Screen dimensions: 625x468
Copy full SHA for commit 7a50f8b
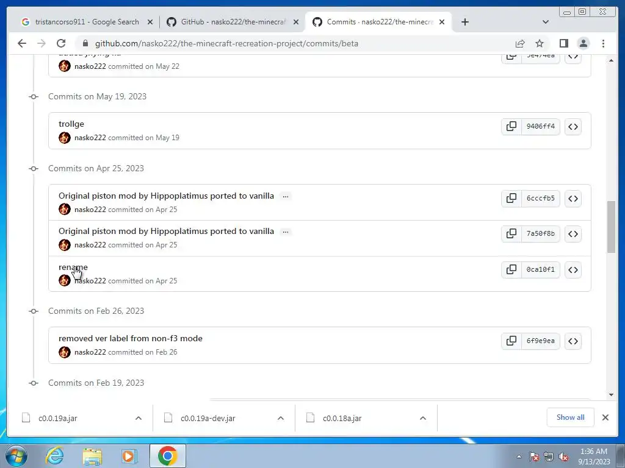(x=511, y=233)
